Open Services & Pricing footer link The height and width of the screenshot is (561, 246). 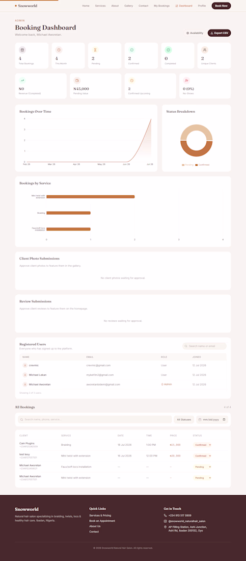point(100,516)
